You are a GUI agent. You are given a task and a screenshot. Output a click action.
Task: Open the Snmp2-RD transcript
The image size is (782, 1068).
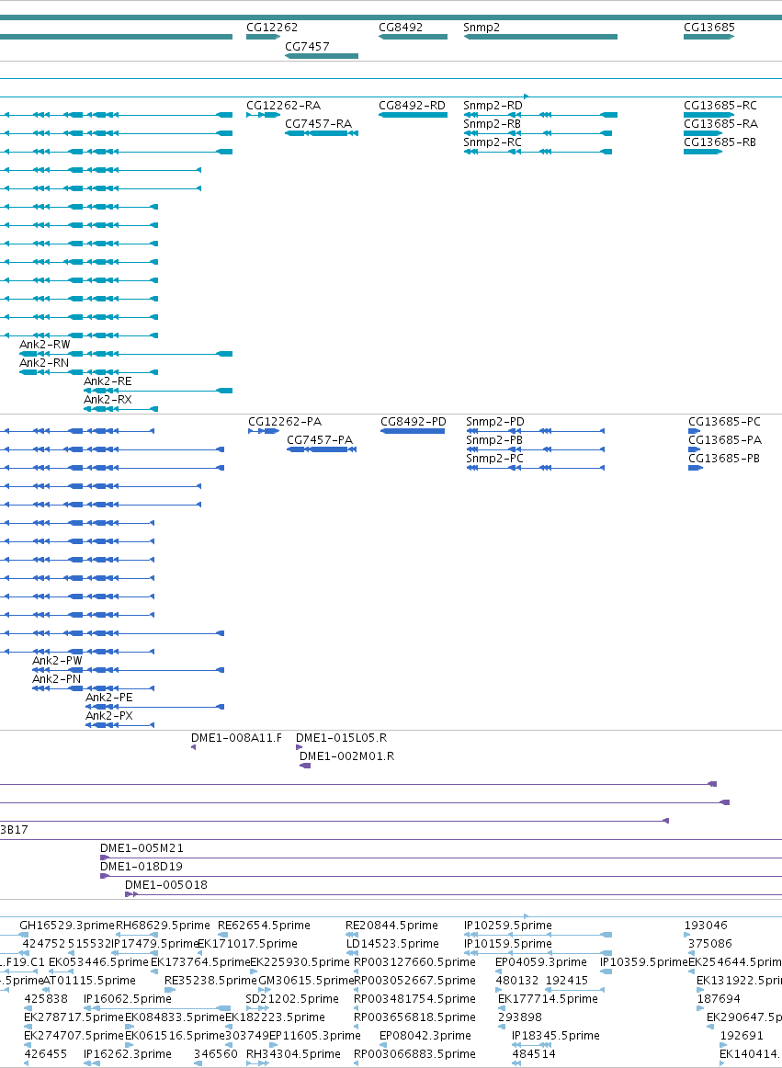click(493, 106)
